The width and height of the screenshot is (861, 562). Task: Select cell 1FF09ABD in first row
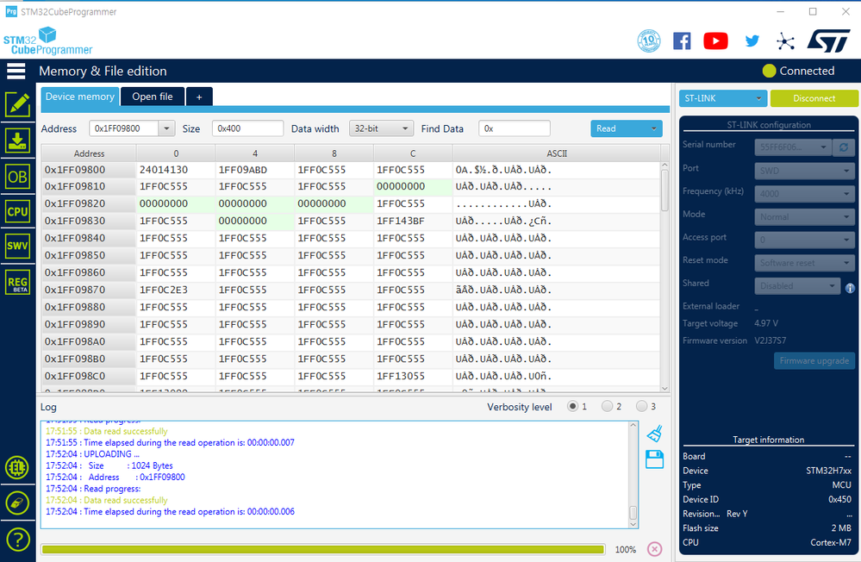click(x=255, y=170)
